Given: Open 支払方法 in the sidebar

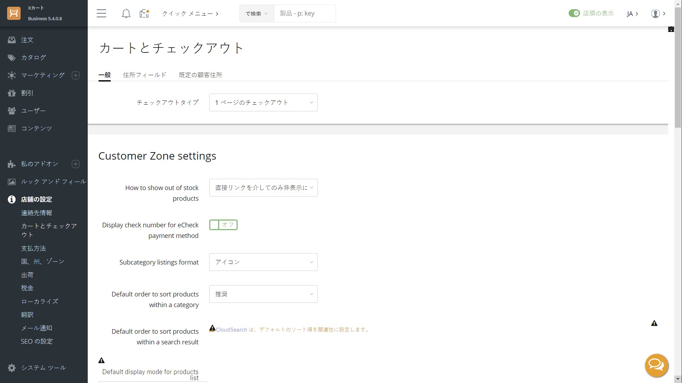Looking at the screenshot, I should click(x=33, y=248).
